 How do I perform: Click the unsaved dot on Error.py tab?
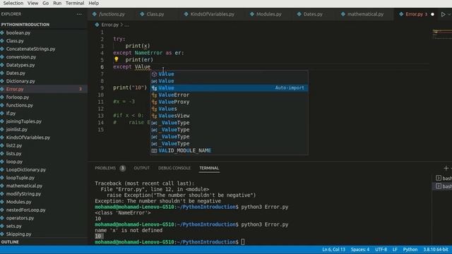(x=432, y=14)
